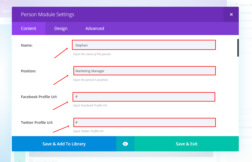Click the plus icon beside Insert Module(s)
This screenshot has width=252, height=162.
point(31,161)
